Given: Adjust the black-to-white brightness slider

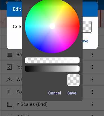Looking at the screenshot, I should pos(52,68).
